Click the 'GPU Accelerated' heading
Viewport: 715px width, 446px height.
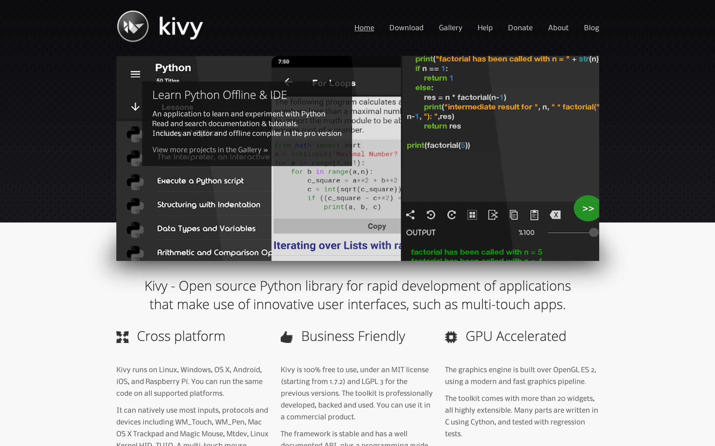(x=516, y=336)
